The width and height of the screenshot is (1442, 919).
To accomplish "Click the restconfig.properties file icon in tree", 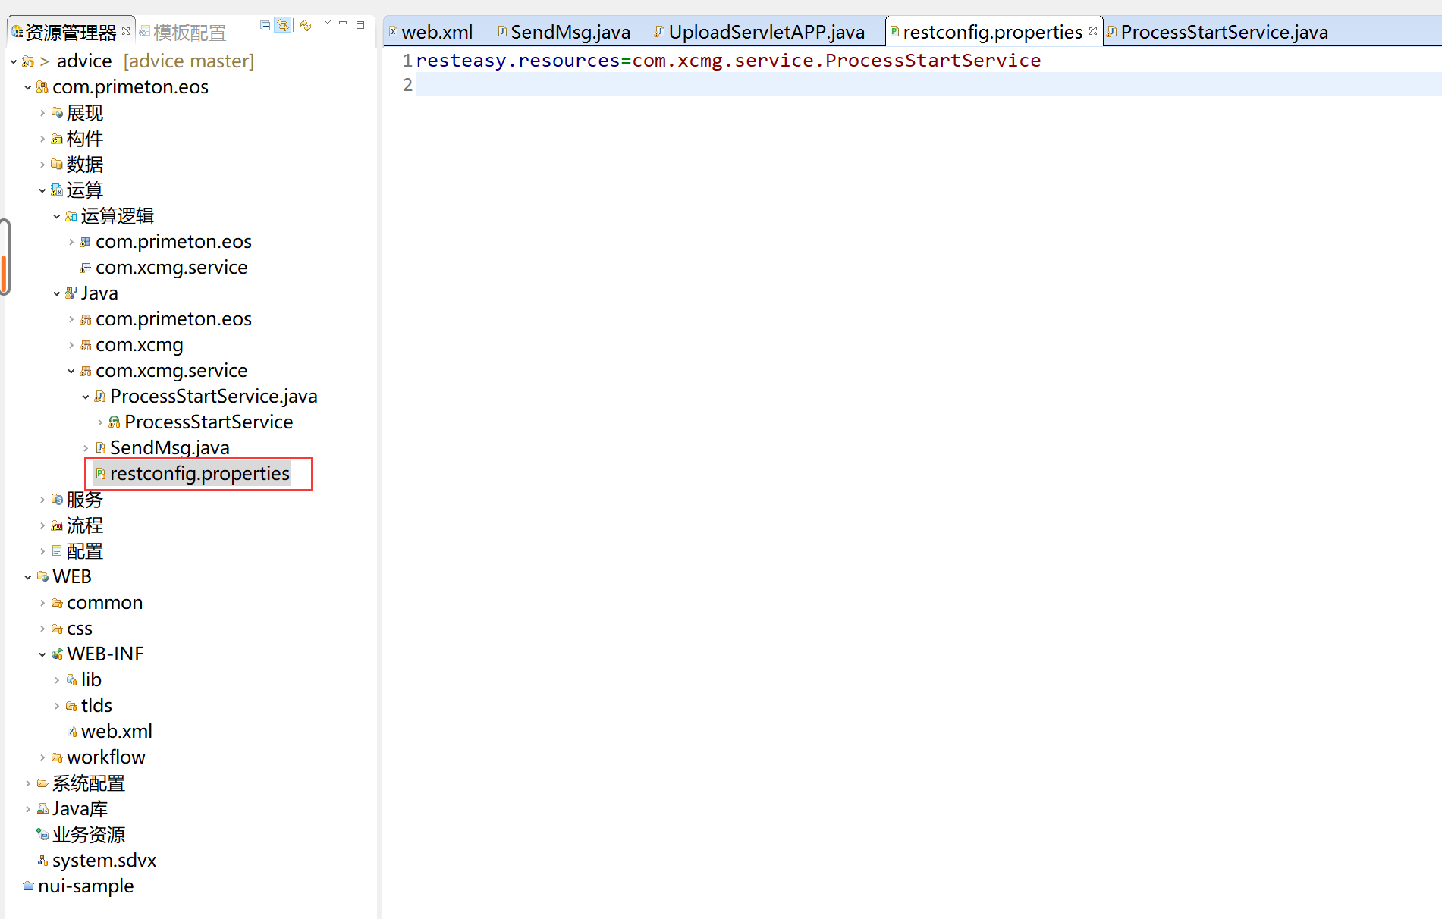I will [x=100, y=474].
